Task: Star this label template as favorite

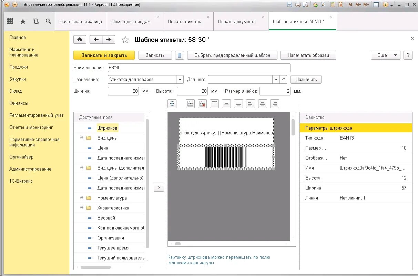Action: tap(125, 40)
